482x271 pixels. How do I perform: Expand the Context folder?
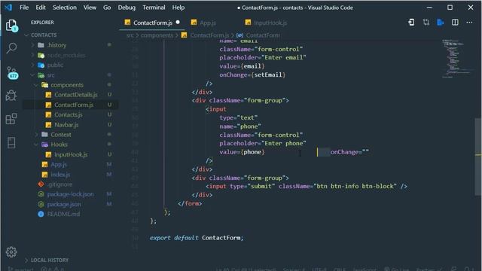click(36, 135)
